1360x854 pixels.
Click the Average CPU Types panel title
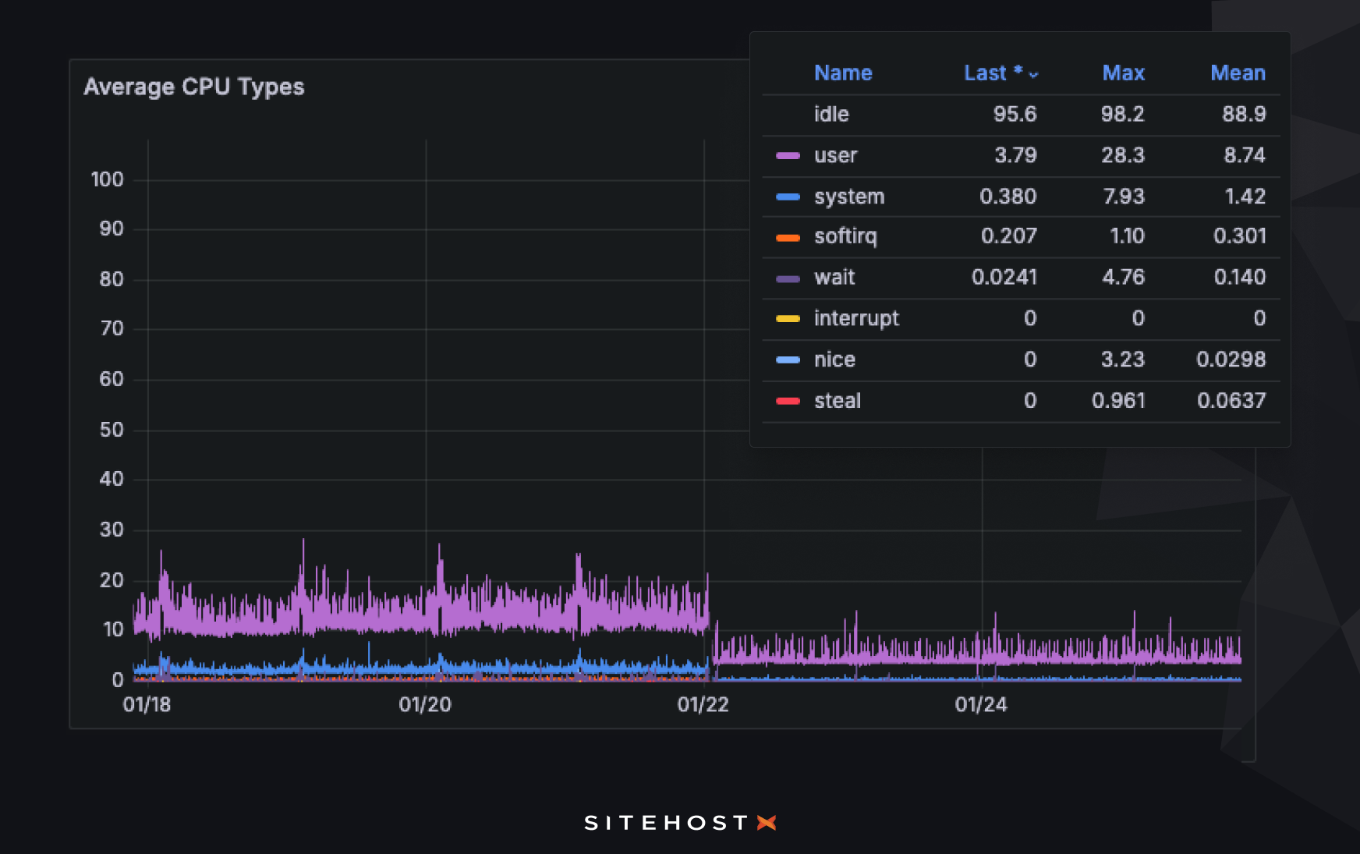(195, 87)
